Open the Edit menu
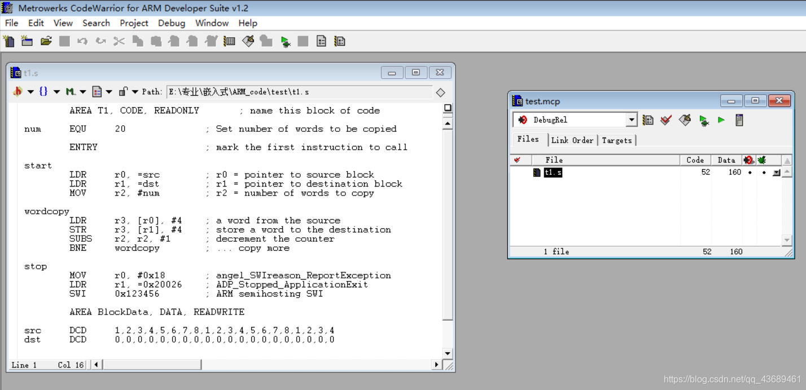Screen dimensions: 806x390 pyautogui.click(x=36, y=23)
